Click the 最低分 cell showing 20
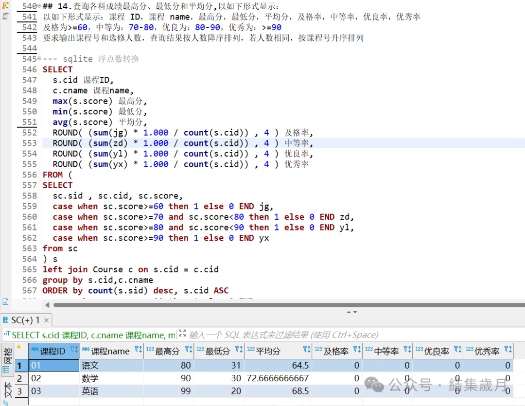Viewport: 525px width, 406px height. 219,391
